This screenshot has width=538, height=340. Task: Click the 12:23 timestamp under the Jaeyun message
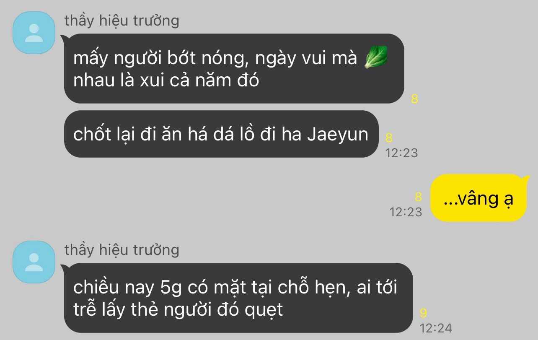pos(401,153)
